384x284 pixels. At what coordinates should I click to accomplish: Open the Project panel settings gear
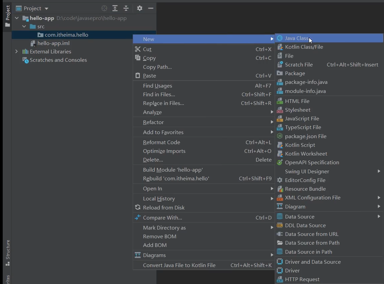click(x=140, y=9)
